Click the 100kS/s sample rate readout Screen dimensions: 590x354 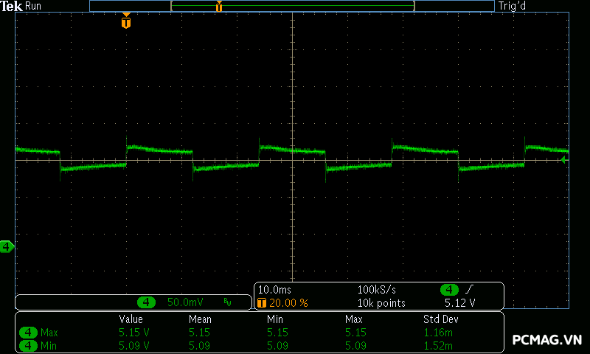pos(378,290)
